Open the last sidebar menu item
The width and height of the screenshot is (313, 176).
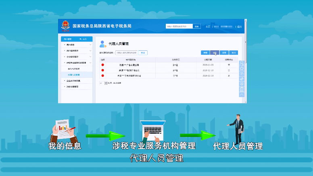pos(77,87)
